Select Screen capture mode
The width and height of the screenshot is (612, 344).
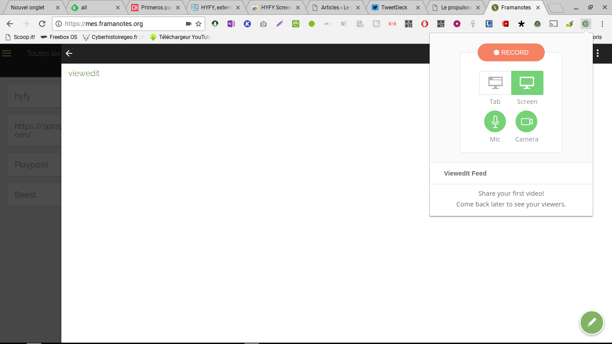[x=527, y=83]
